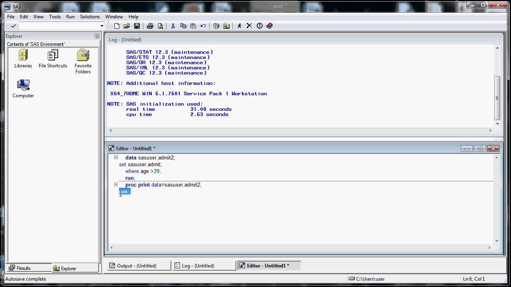Click the Print Preview icon
Screen dimensions: 511x287
pyautogui.click(x=160, y=26)
